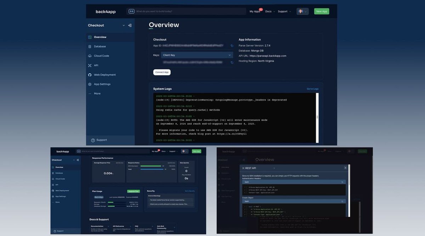This screenshot has height=236, width=425.
Task: Collapse sidebar icon in the Plan Usage window
Action: pos(78,160)
